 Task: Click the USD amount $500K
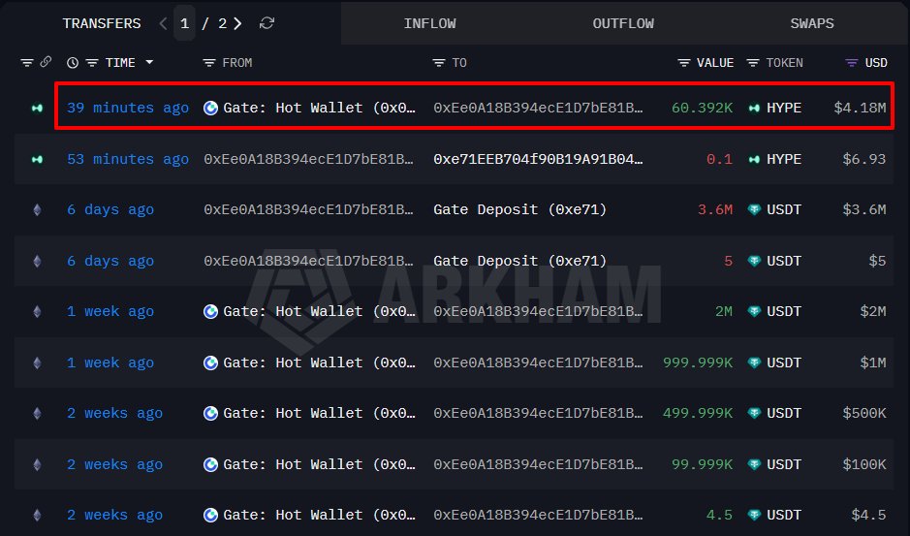(x=864, y=414)
